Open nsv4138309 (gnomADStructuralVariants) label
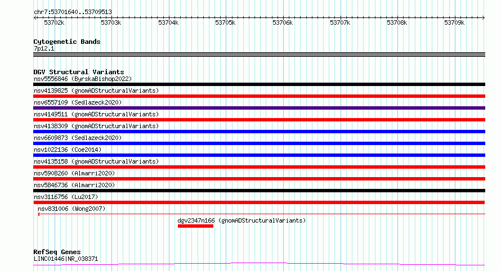The width and height of the screenshot is (501, 271). [96, 126]
